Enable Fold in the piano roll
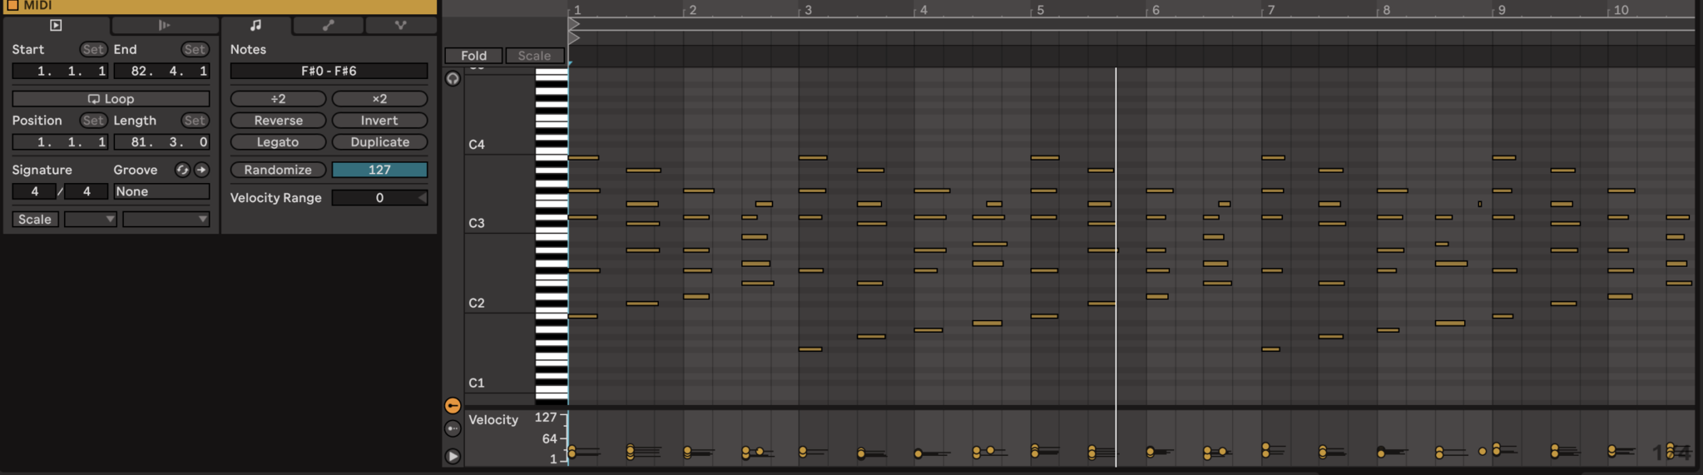Image resolution: width=1703 pixels, height=475 pixels. click(473, 56)
